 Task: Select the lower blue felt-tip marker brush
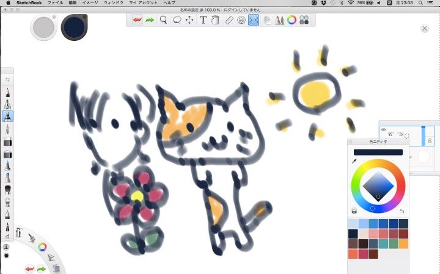[7, 178]
